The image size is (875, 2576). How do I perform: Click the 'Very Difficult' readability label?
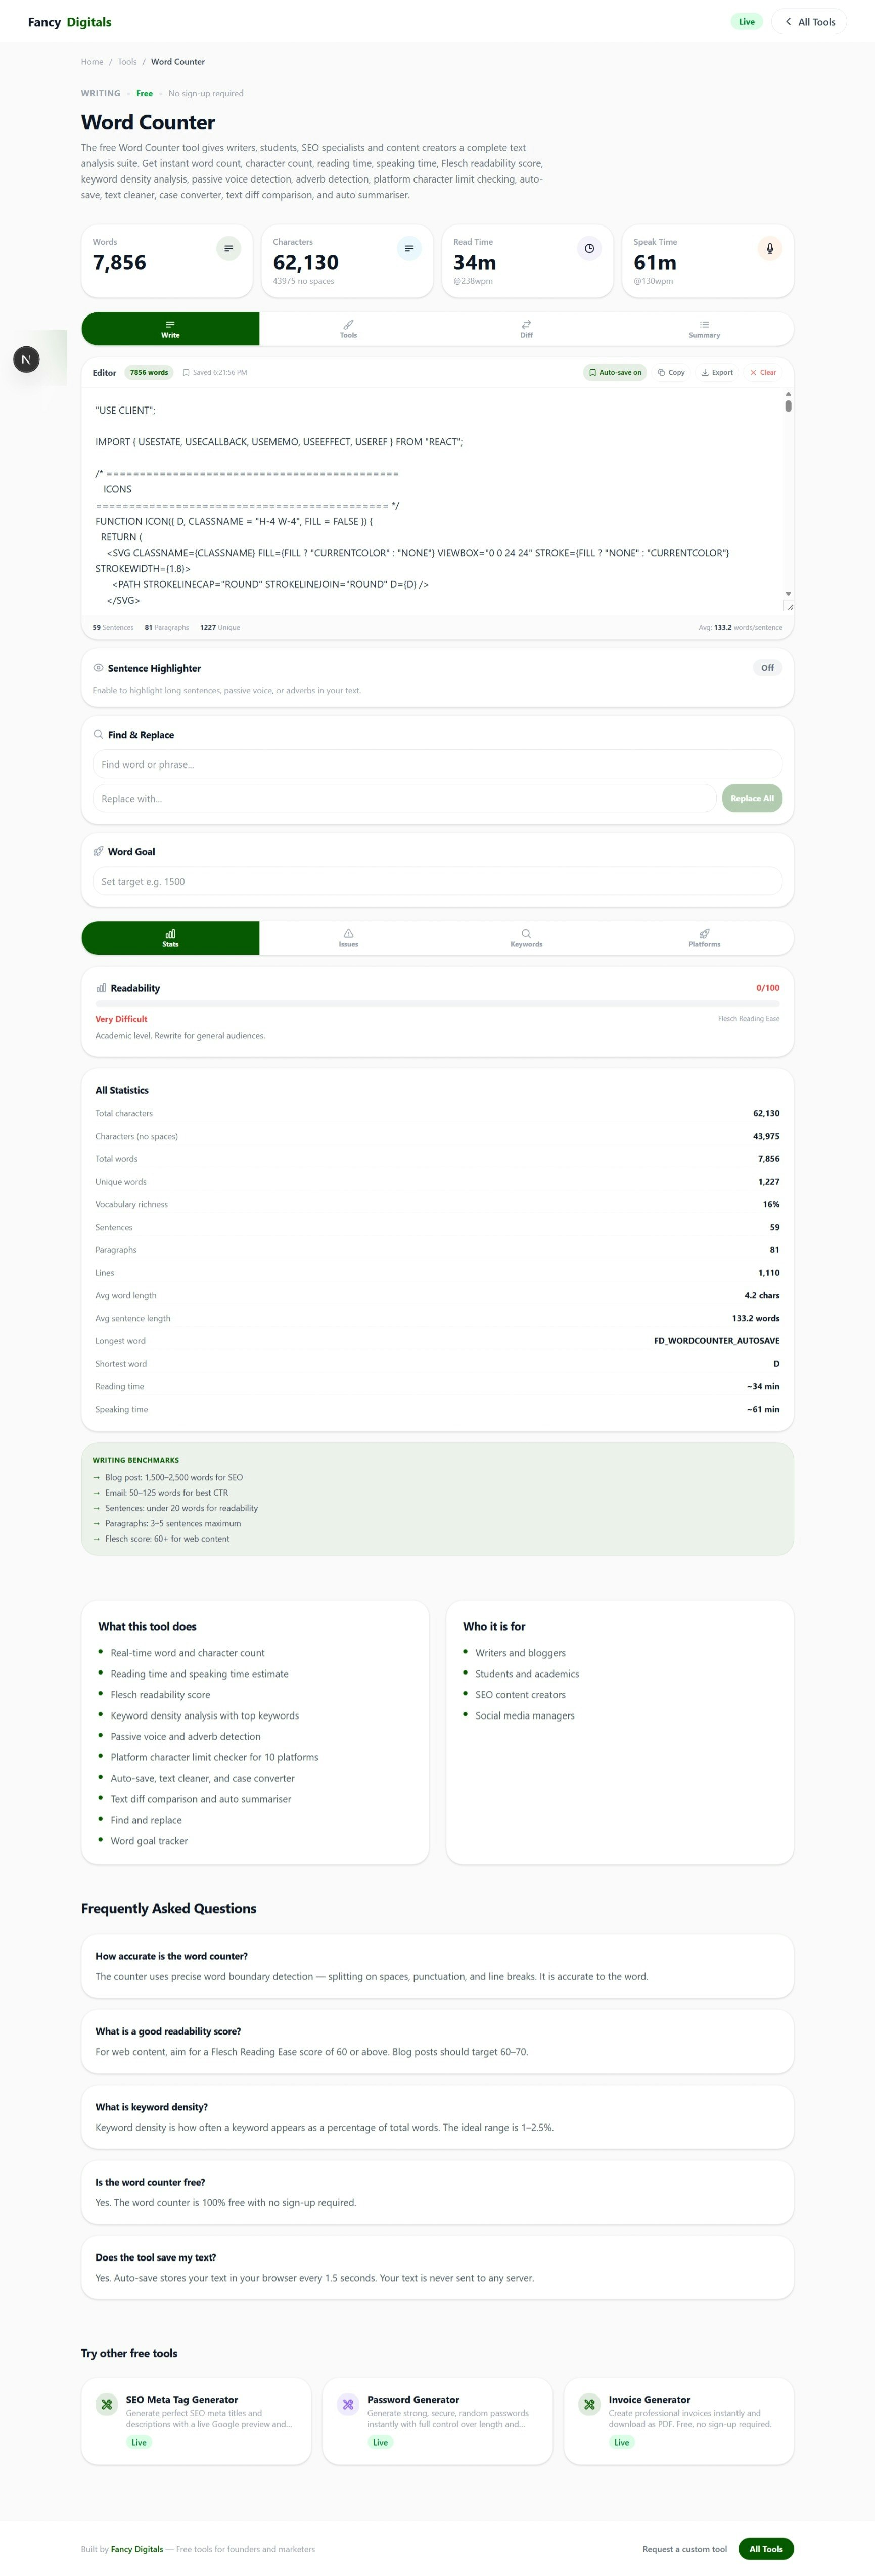(121, 1019)
